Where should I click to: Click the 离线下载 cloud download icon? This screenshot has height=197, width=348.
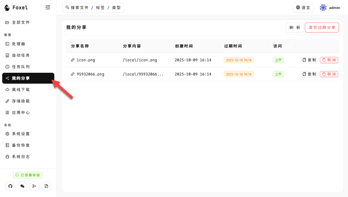pos(7,89)
